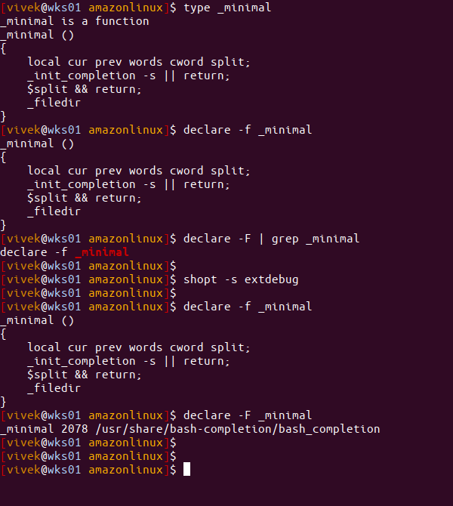Click first 'local cur prev words cword split;' line

tap(139, 62)
